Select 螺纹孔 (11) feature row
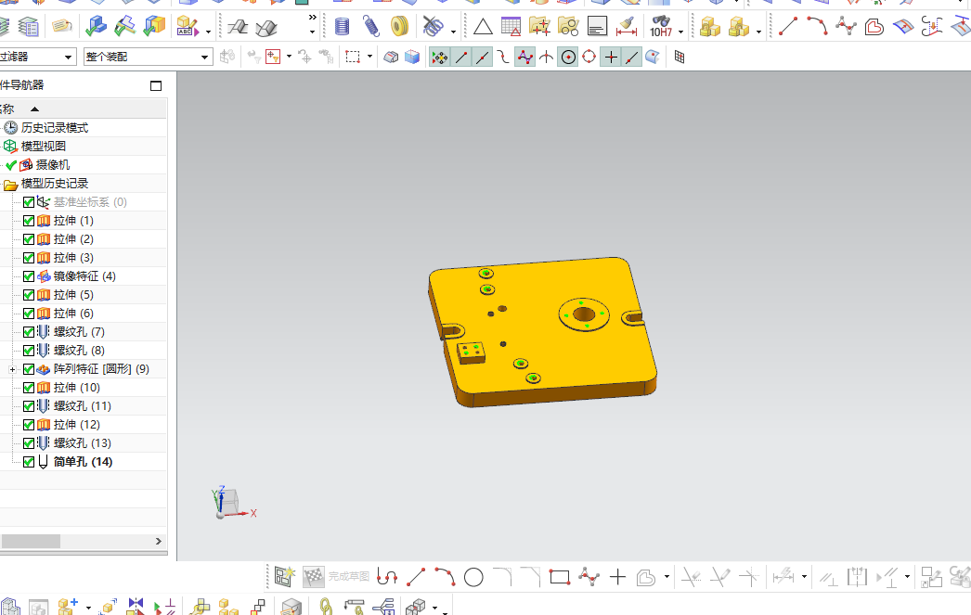Image resolution: width=971 pixels, height=615 pixels. [83, 406]
